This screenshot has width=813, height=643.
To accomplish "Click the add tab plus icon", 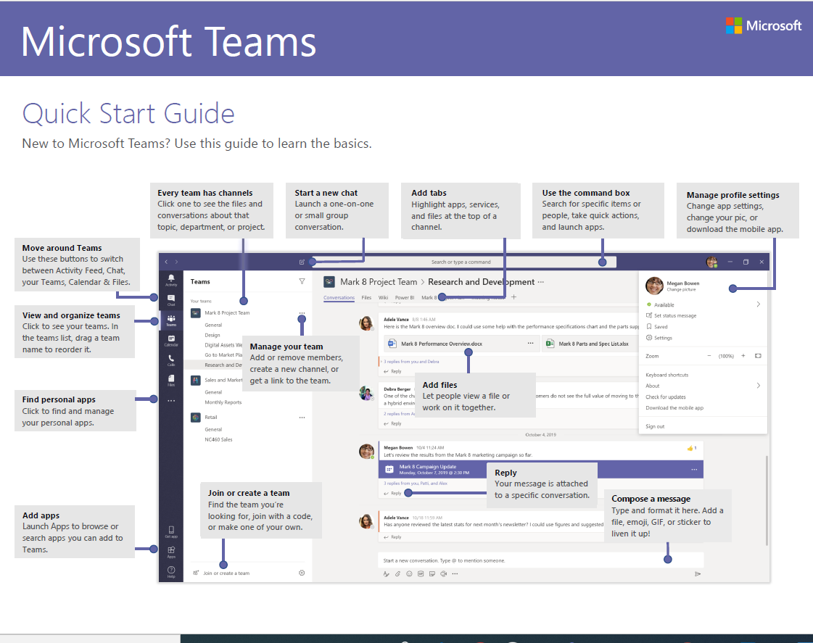I will tap(513, 297).
